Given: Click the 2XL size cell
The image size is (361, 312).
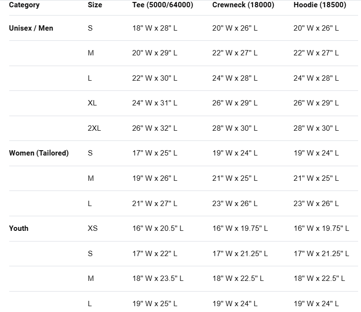Looking at the screenshot, I should [94, 128].
